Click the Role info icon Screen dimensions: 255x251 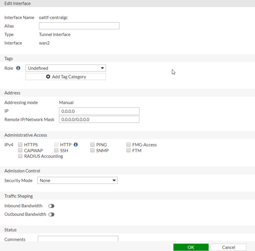pos(18,68)
